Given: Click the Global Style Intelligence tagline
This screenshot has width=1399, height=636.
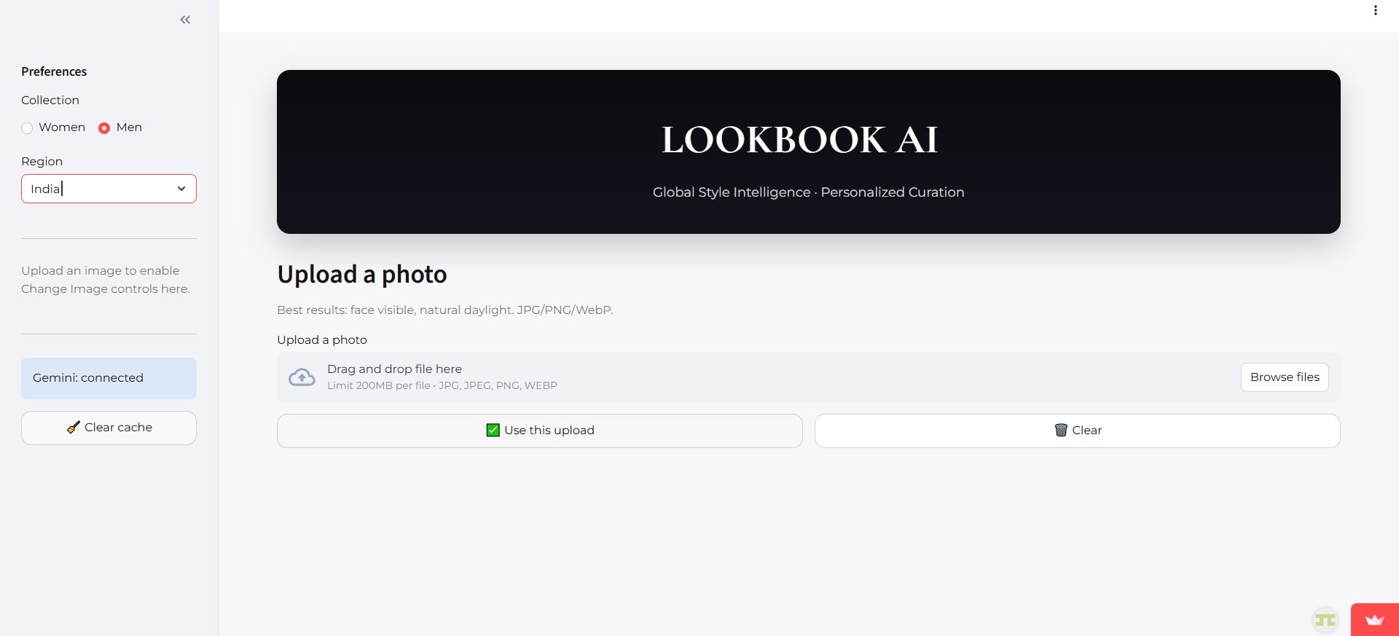Looking at the screenshot, I should click(x=808, y=192).
